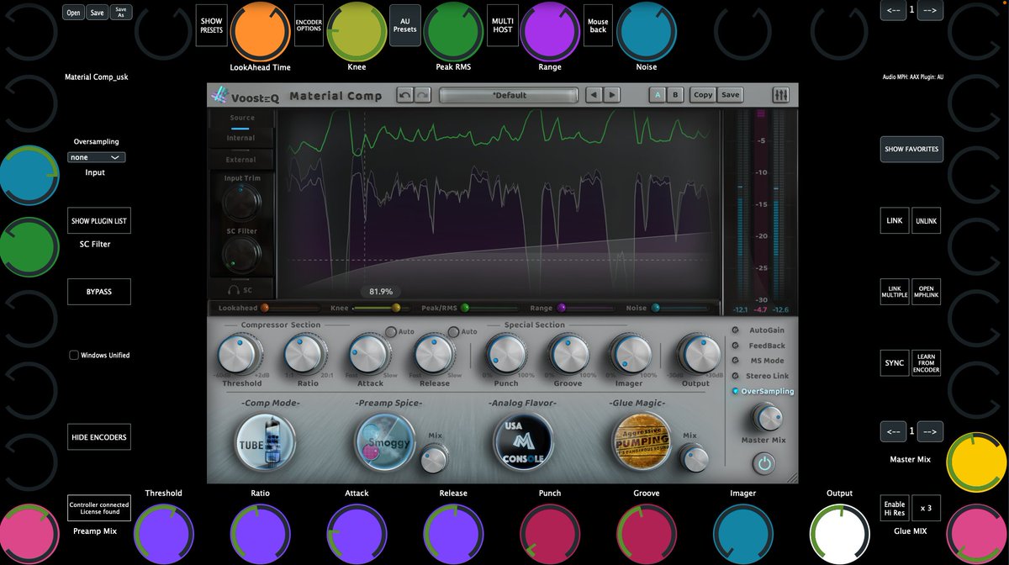The image size is (1009, 565).
Task: Select the USA Console Analog Flavor badge
Action: tap(522, 441)
